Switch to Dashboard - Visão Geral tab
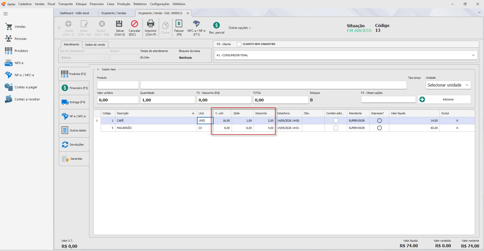The image size is (484, 251). click(74, 13)
